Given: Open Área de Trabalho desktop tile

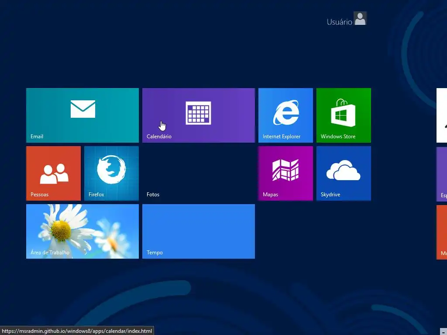Looking at the screenshot, I should [x=83, y=231].
